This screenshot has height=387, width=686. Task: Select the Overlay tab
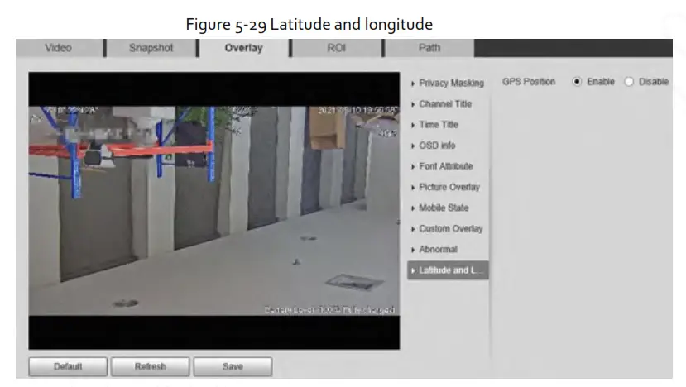[243, 48]
